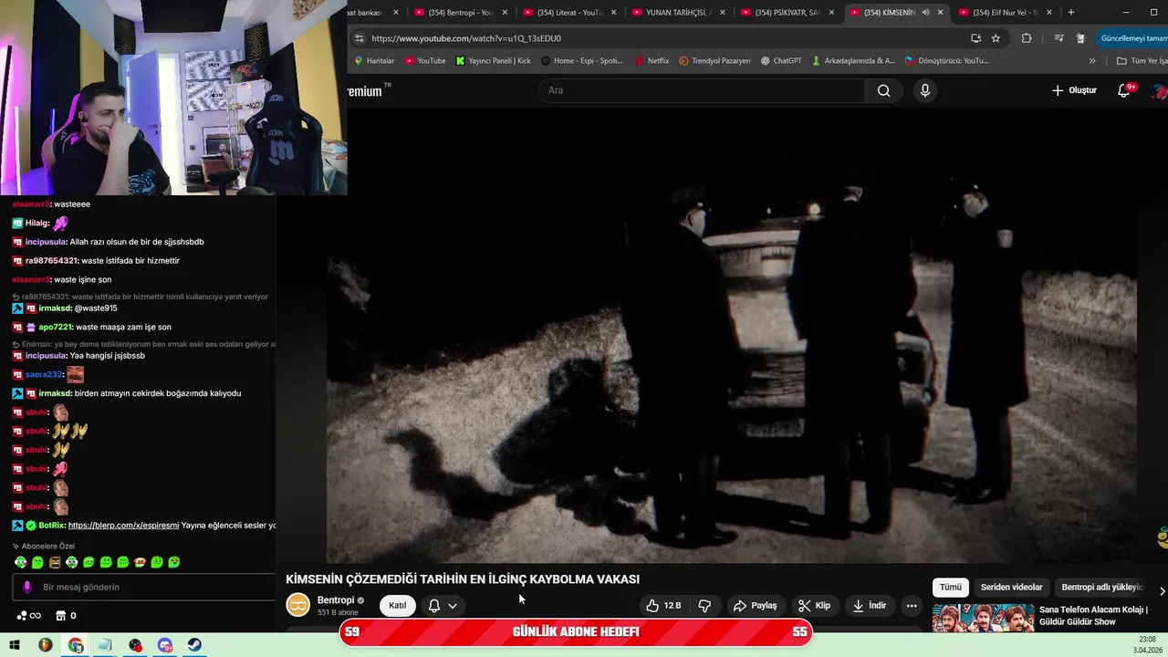
Task: Click the YouTube Ara search field
Action: pos(701,90)
